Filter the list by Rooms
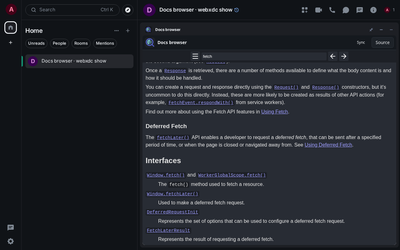The image size is (400, 250). [x=81, y=43]
